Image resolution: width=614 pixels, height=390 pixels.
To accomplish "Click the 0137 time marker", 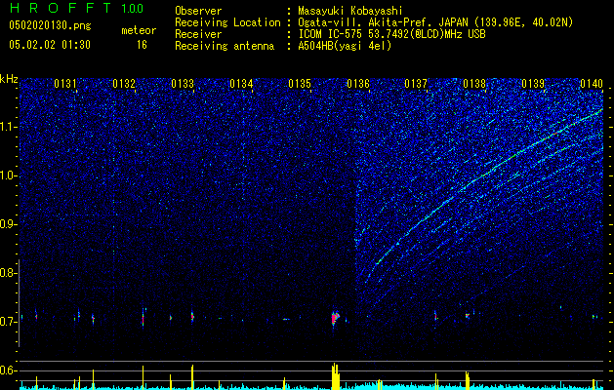I will (416, 84).
